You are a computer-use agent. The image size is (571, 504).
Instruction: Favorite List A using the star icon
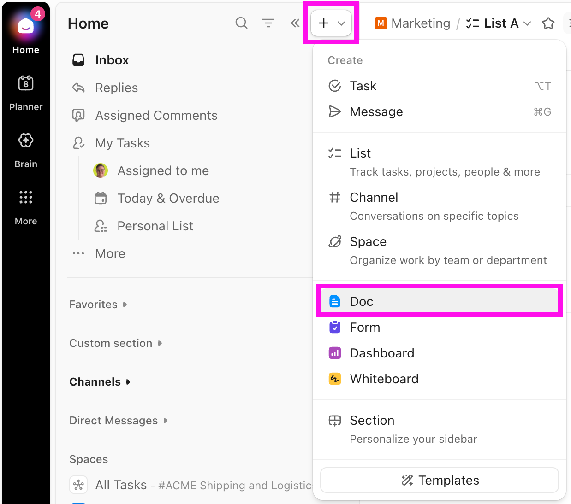(548, 23)
